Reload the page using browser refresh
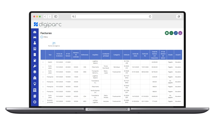The width and height of the screenshot is (215, 125). pyautogui.click(x=150, y=17)
